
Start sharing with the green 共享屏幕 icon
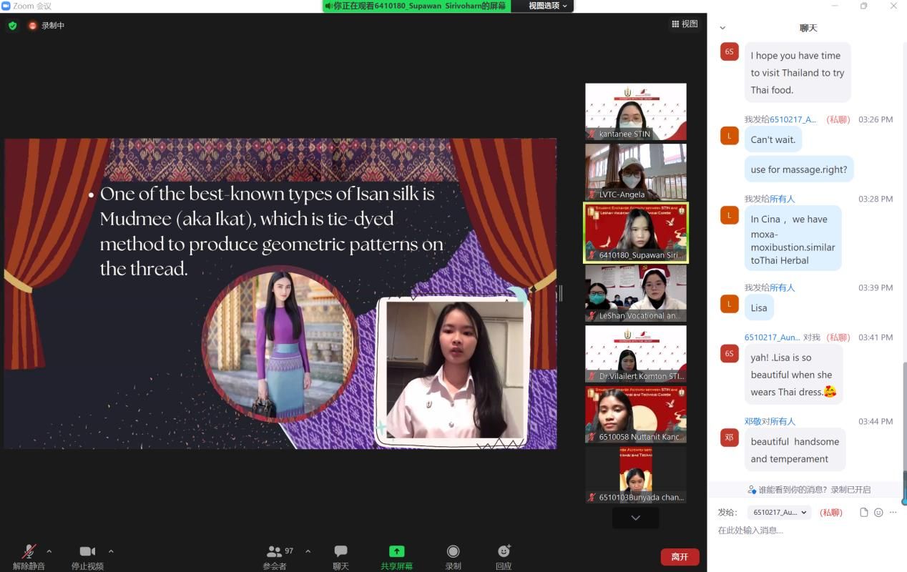396,552
